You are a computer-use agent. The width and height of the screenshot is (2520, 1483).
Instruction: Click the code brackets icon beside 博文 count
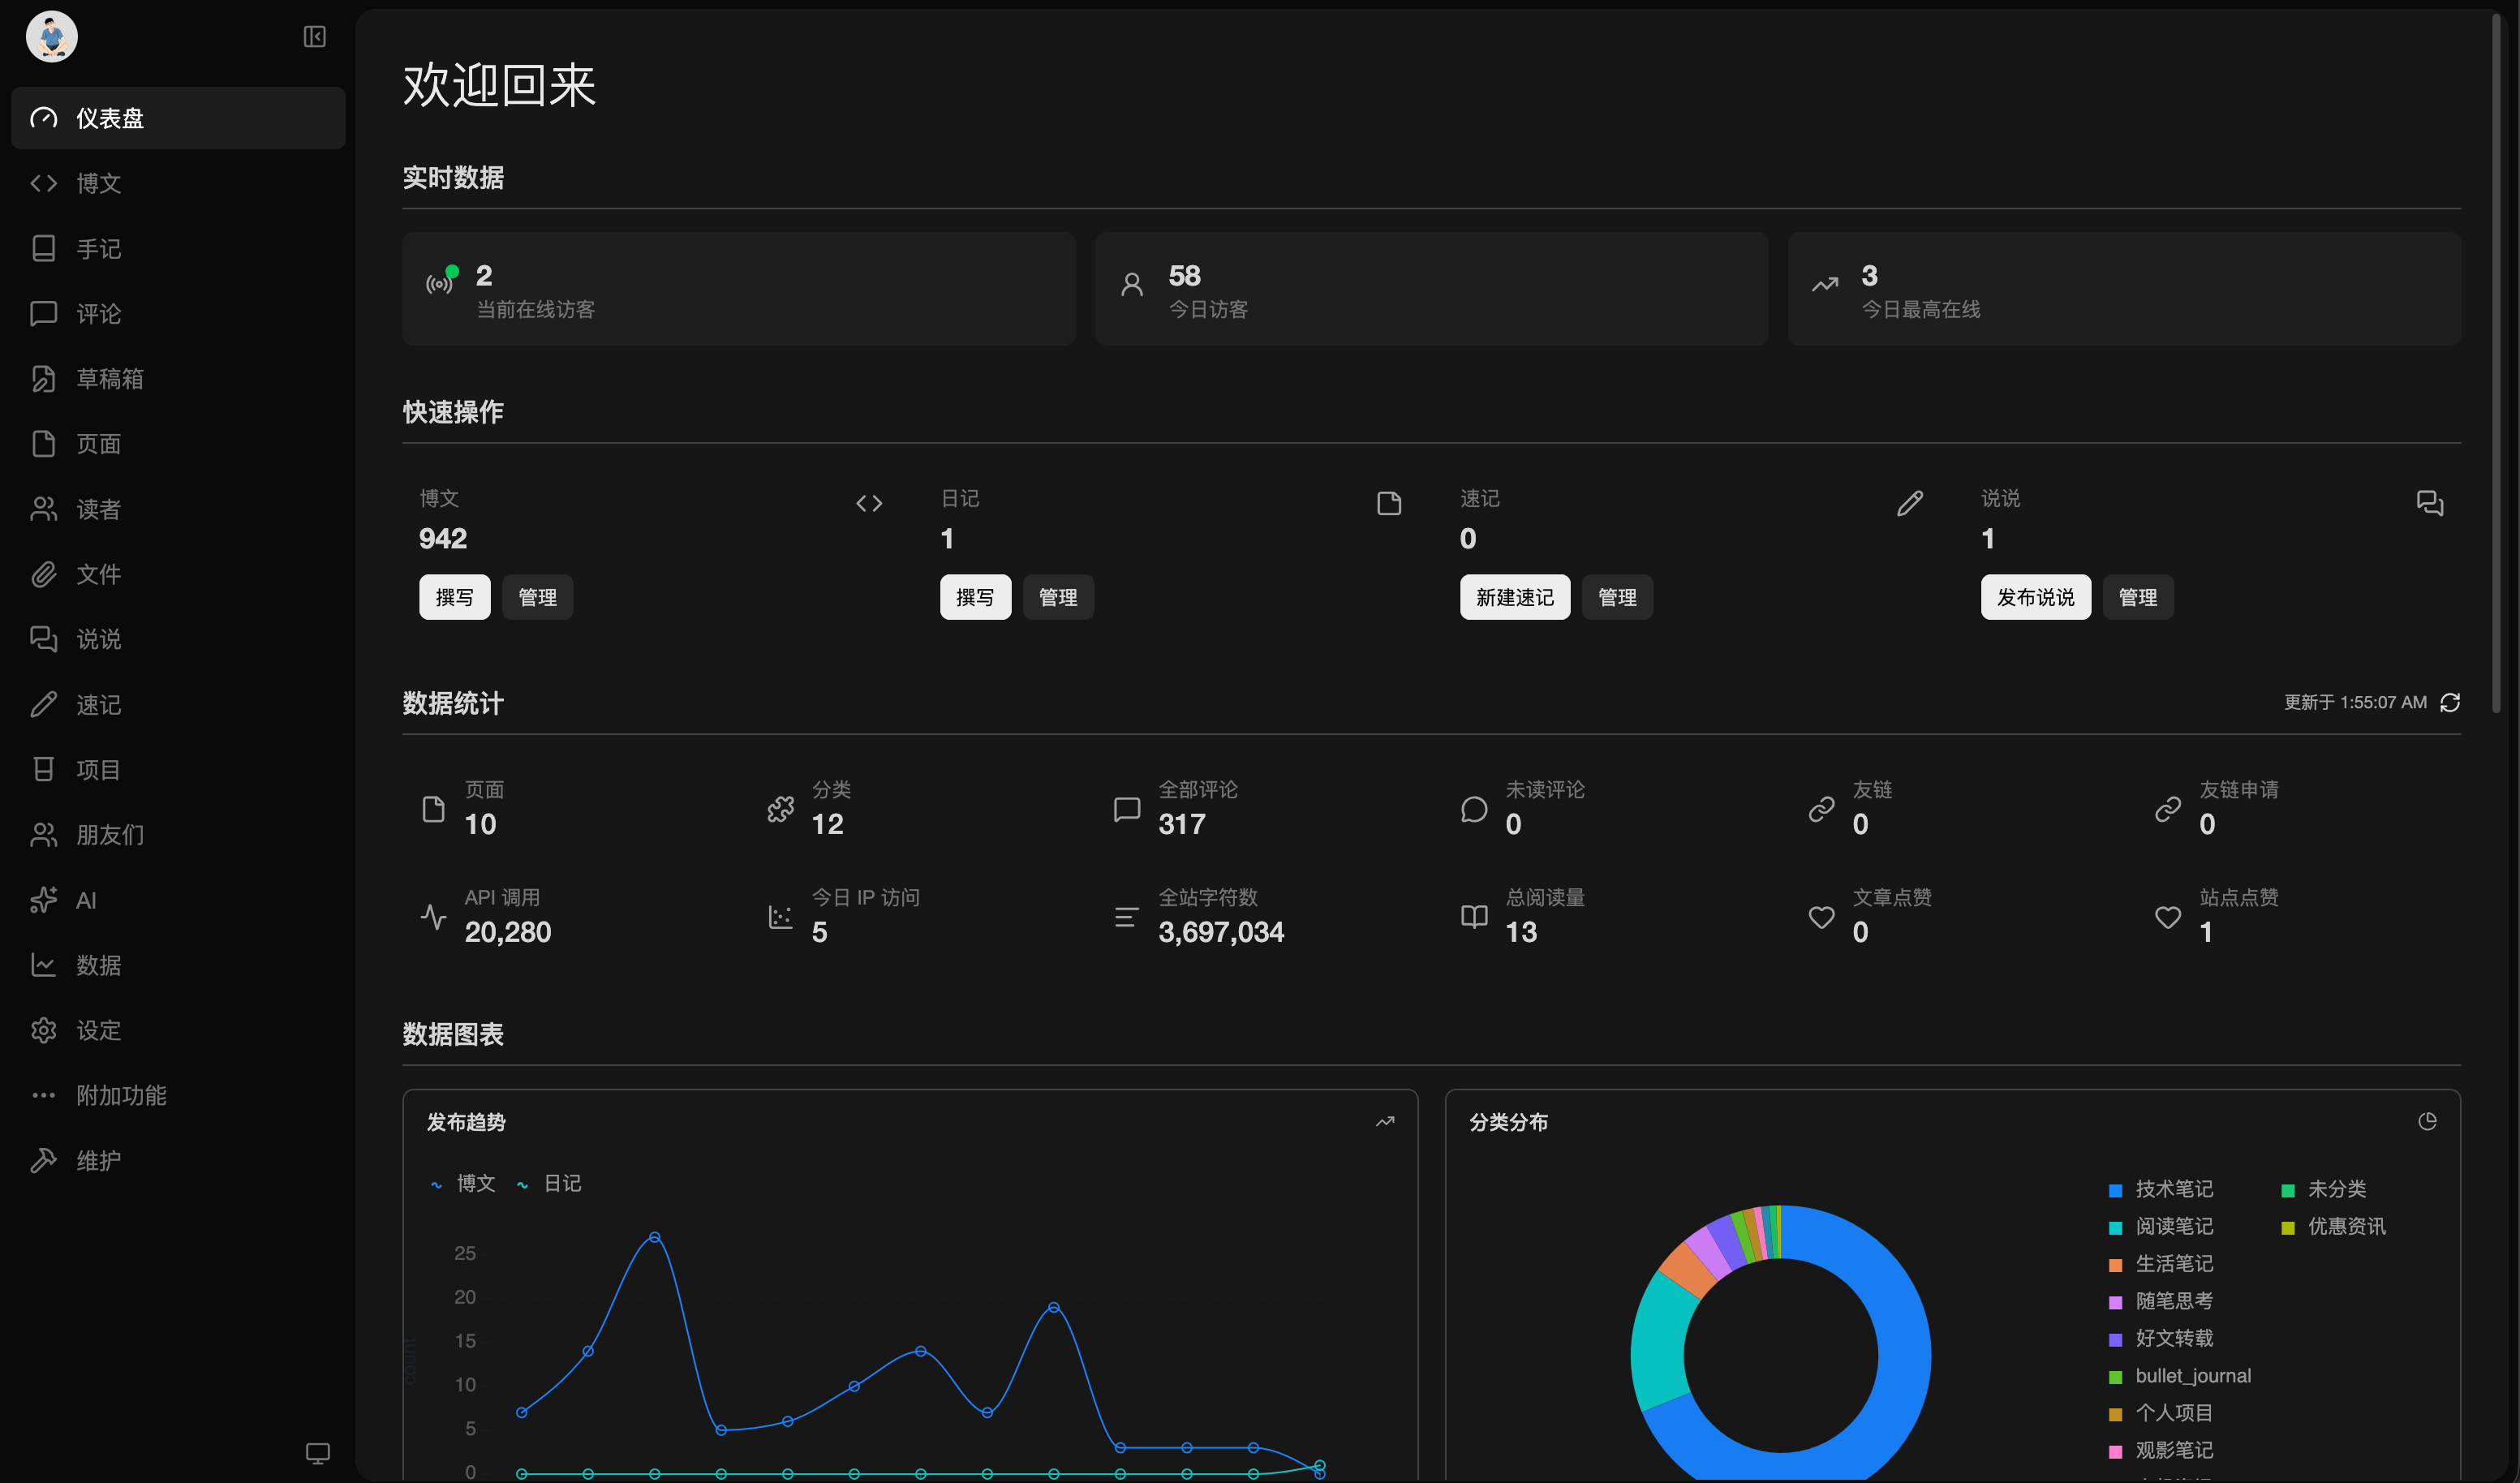click(x=869, y=503)
